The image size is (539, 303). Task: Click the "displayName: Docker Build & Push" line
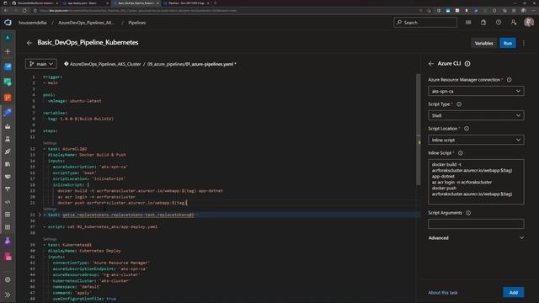click(87, 155)
